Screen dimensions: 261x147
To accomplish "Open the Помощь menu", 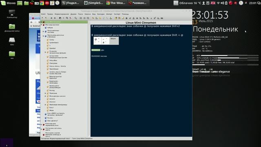I will tap(125, 14).
